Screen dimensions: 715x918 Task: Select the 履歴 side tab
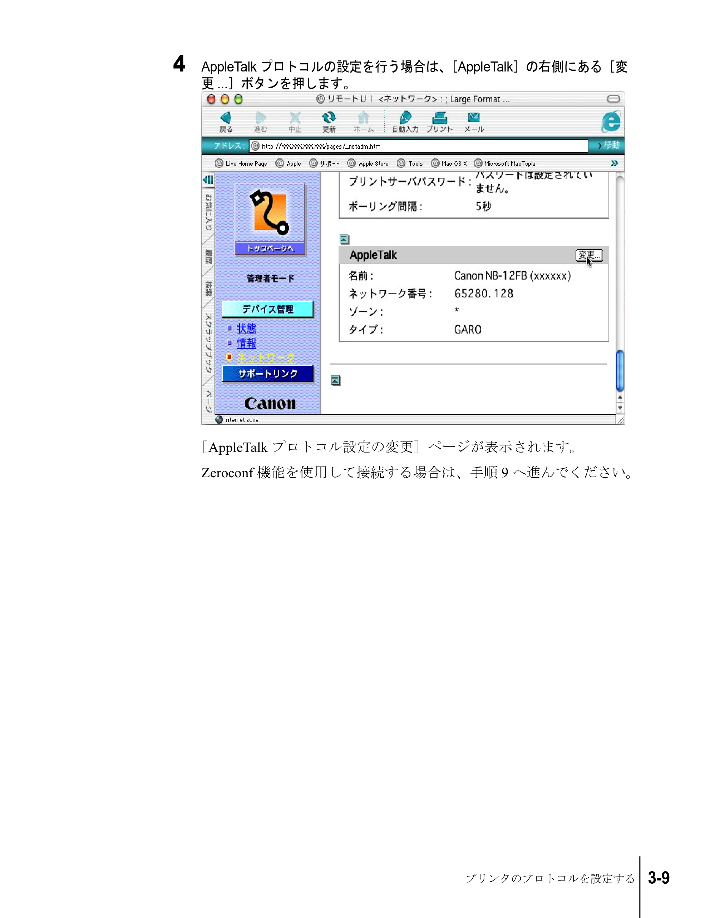[208, 256]
